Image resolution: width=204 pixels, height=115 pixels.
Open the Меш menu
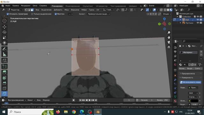pyautogui.click(x=67, y=10)
